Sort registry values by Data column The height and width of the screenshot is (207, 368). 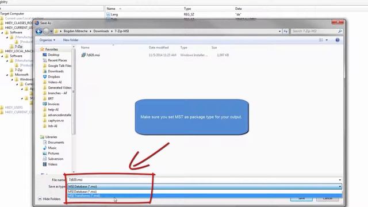(238, 9)
